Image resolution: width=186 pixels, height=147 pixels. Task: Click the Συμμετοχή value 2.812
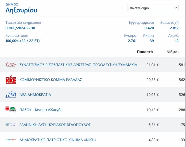tap(174, 28)
